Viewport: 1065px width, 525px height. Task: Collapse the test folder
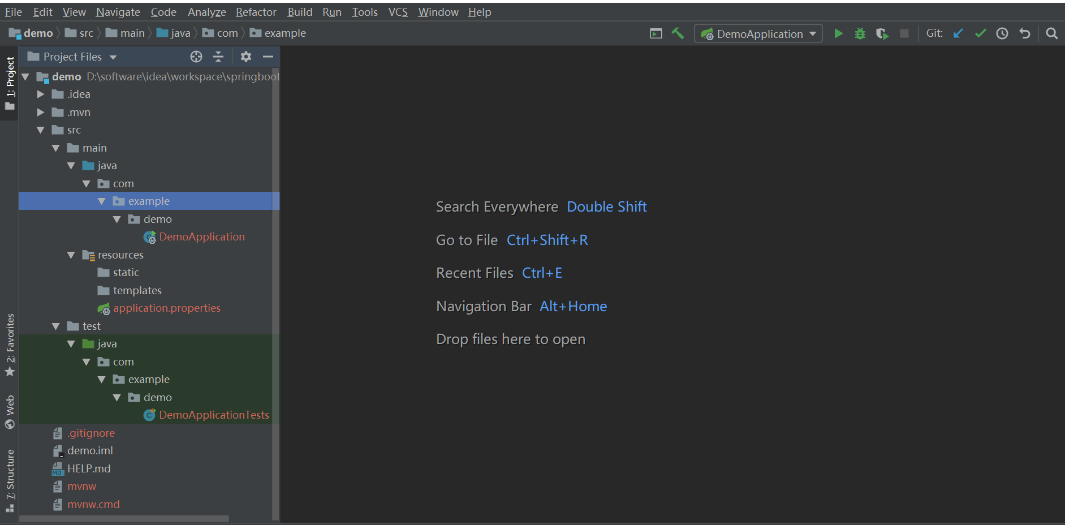56,326
